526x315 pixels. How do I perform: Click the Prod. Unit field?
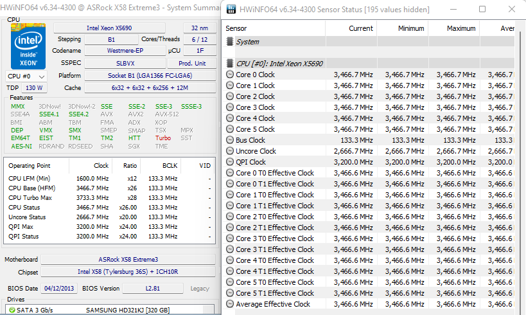(192, 63)
